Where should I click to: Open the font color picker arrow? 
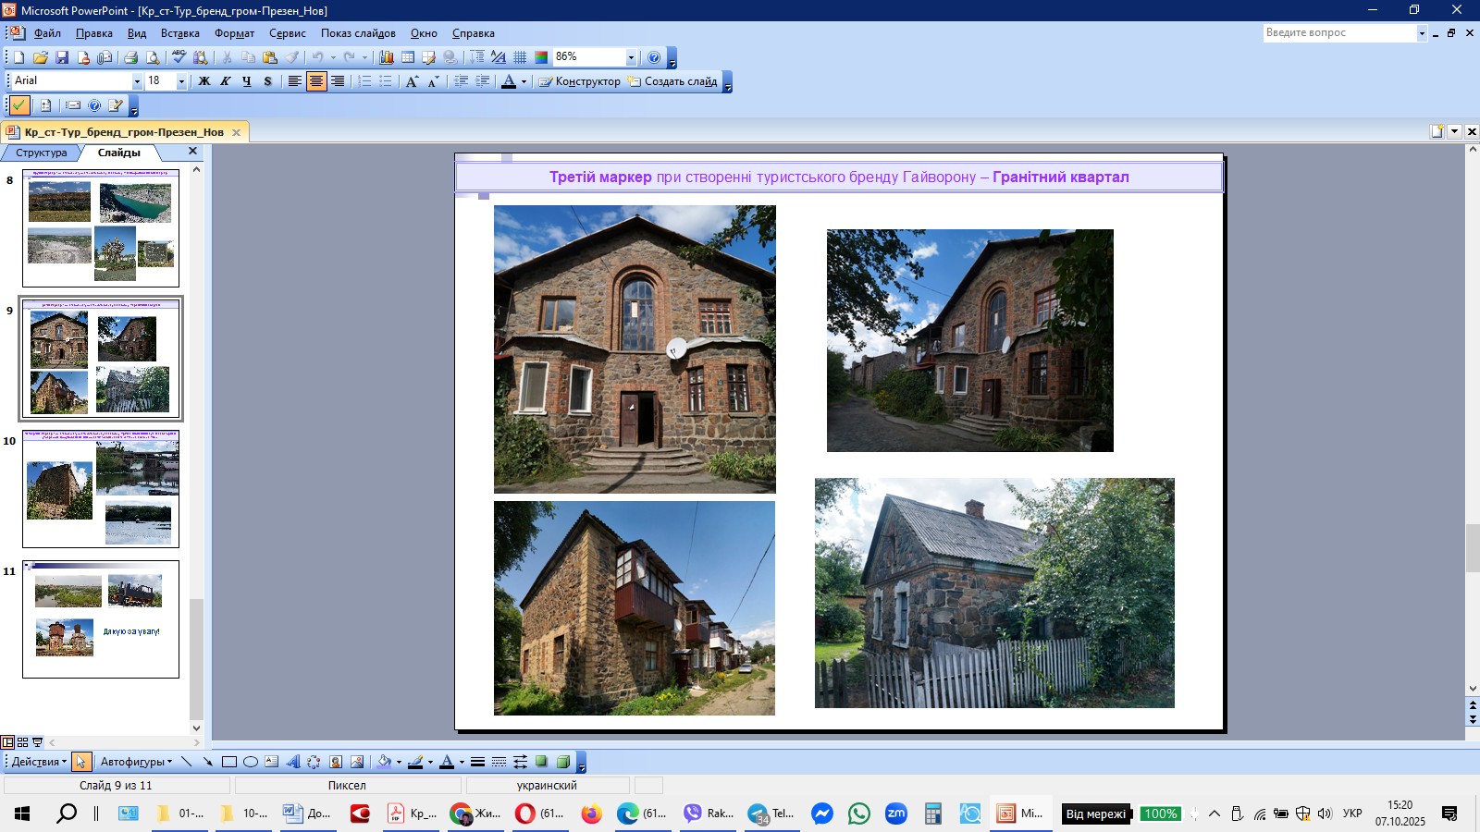tap(524, 81)
